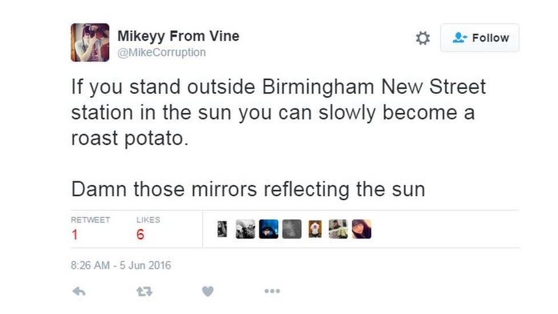The image size is (558, 314).
Task: Click the avatar of person in white shirt
Action: 315,229
